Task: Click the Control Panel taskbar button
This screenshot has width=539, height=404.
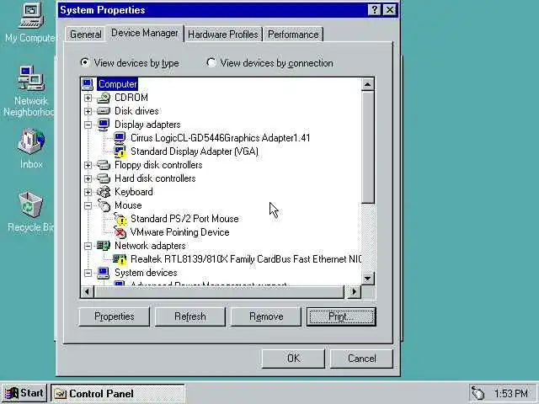Action: point(118,393)
